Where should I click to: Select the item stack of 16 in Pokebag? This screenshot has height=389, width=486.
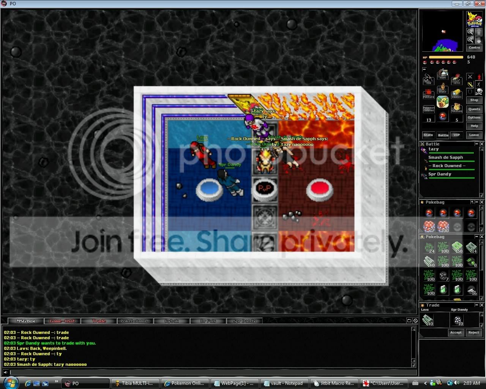[471, 290]
